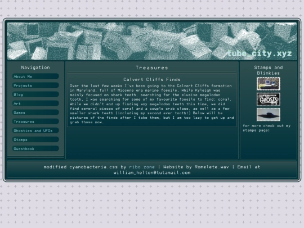Open the Games page link
Image resolution: width=304 pixels, height=228 pixels.
coord(35,113)
